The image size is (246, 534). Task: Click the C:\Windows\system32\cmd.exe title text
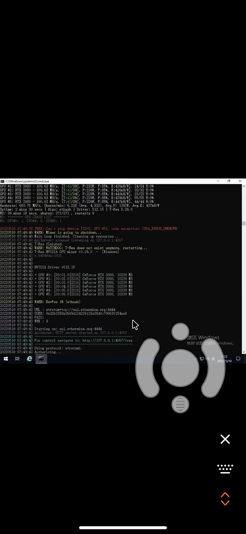tap(27, 181)
